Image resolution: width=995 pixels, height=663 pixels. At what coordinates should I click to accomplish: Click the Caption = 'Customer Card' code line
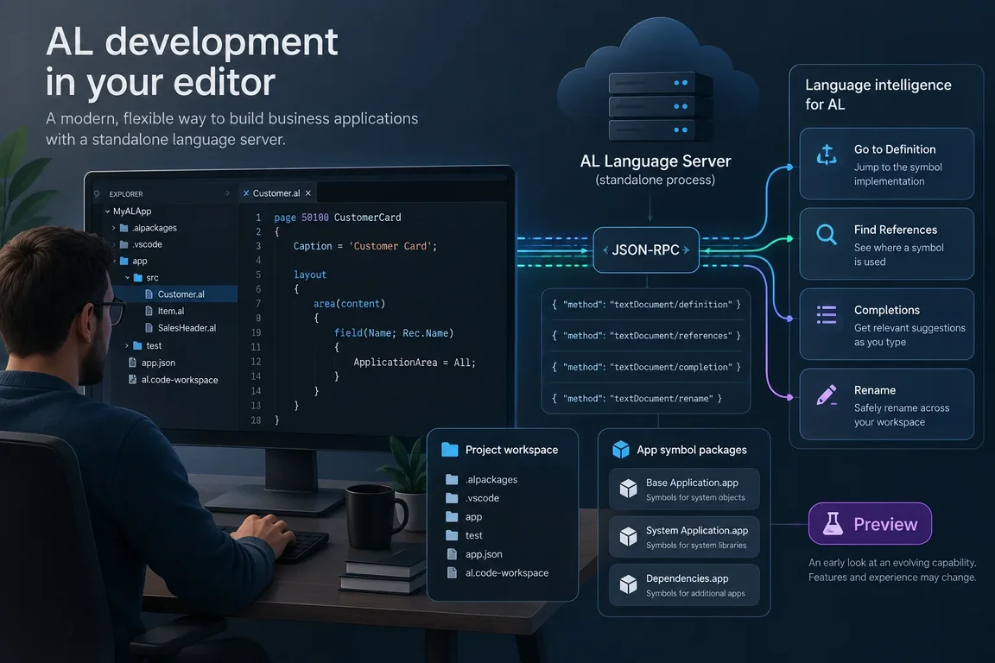[x=364, y=246]
